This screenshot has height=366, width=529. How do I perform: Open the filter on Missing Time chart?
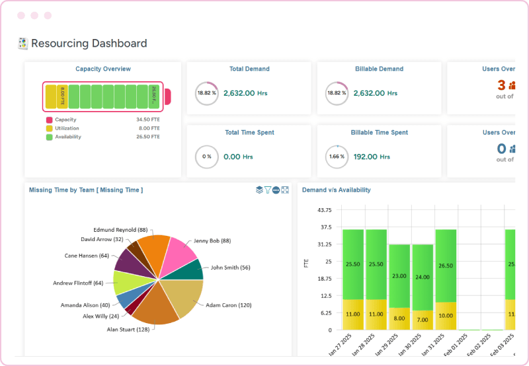tap(268, 190)
